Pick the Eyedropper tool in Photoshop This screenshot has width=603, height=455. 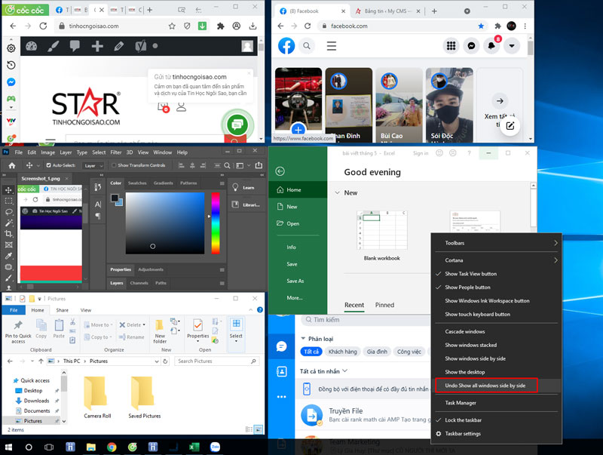pyautogui.click(x=9, y=256)
